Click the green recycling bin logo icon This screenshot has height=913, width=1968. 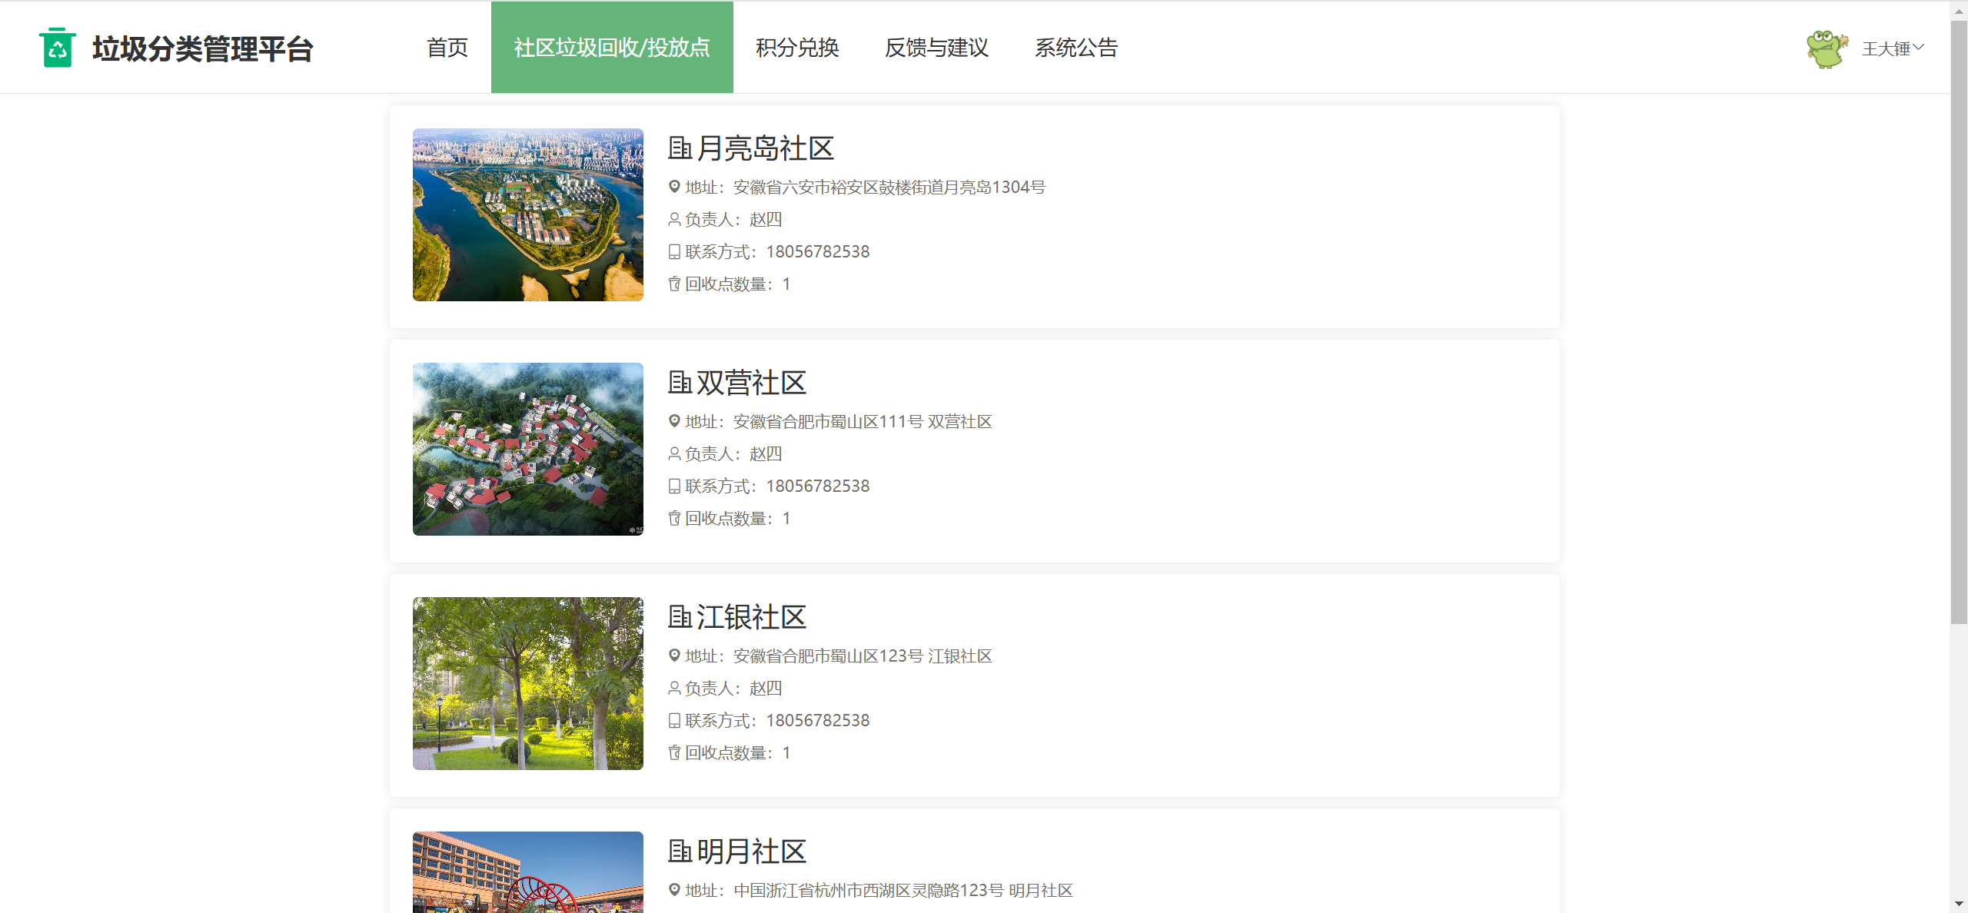click(x=57, y=48)
